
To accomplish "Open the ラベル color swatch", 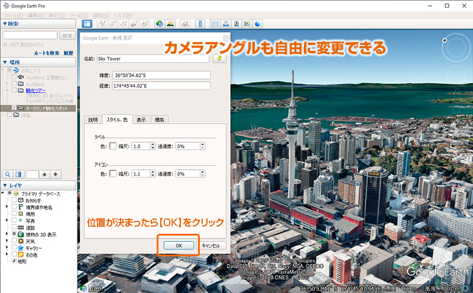I will point(113,146).
